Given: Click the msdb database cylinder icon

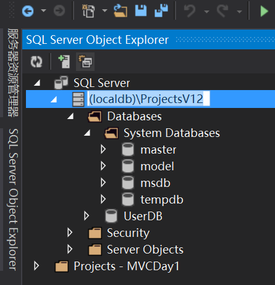Looking at the screenshot, I should [128, 183].
